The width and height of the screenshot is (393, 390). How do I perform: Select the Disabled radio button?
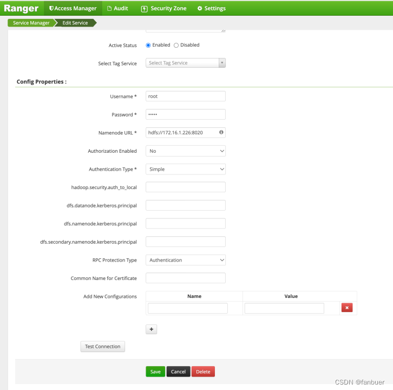[x=176, y=45]
